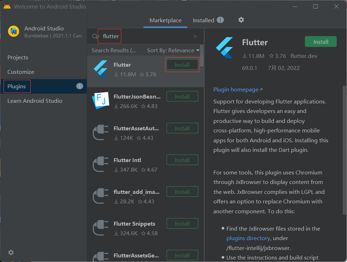Click the Bumblebee 2021.1.1 version text
347x262 pixels.
point(53,36)
